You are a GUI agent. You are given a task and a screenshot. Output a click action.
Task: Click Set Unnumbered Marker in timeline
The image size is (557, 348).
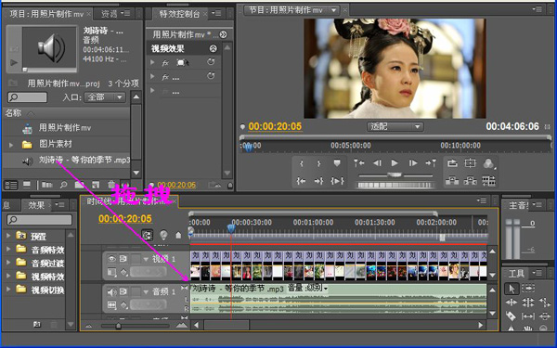(x=178, y=235)
